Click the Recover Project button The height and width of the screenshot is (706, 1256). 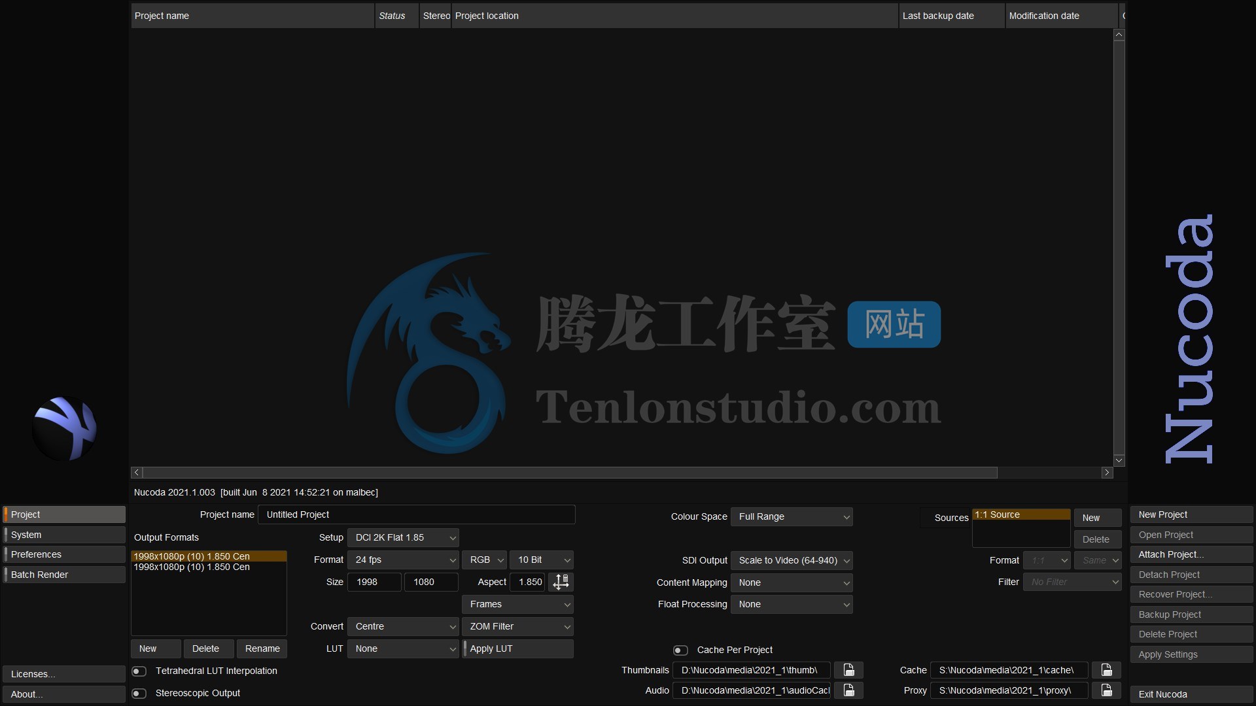(x=1192, y=594)
